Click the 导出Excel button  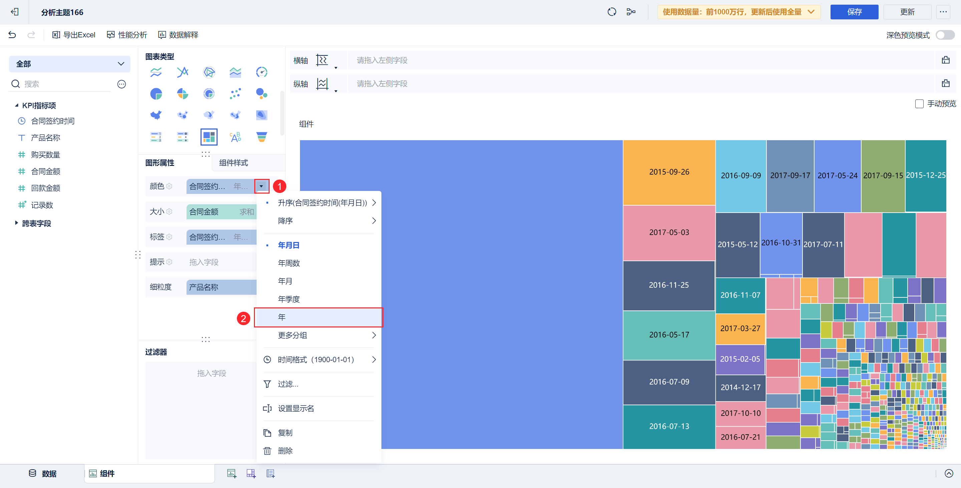(x=74, y=35)
